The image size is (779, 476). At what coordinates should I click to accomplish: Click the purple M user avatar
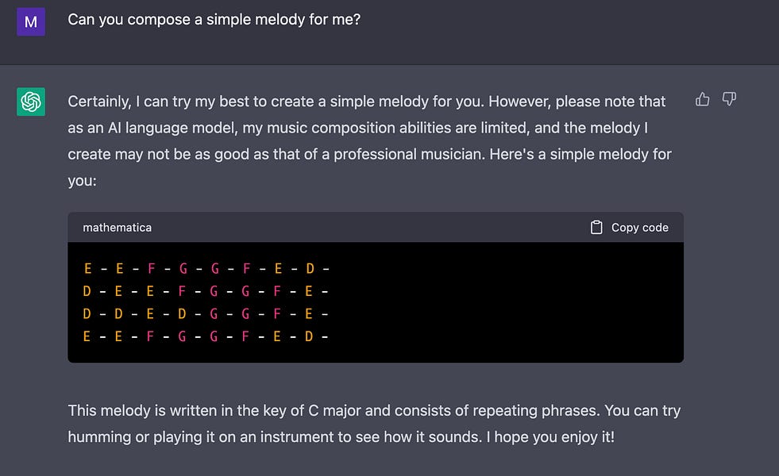(x=31, y=22)
